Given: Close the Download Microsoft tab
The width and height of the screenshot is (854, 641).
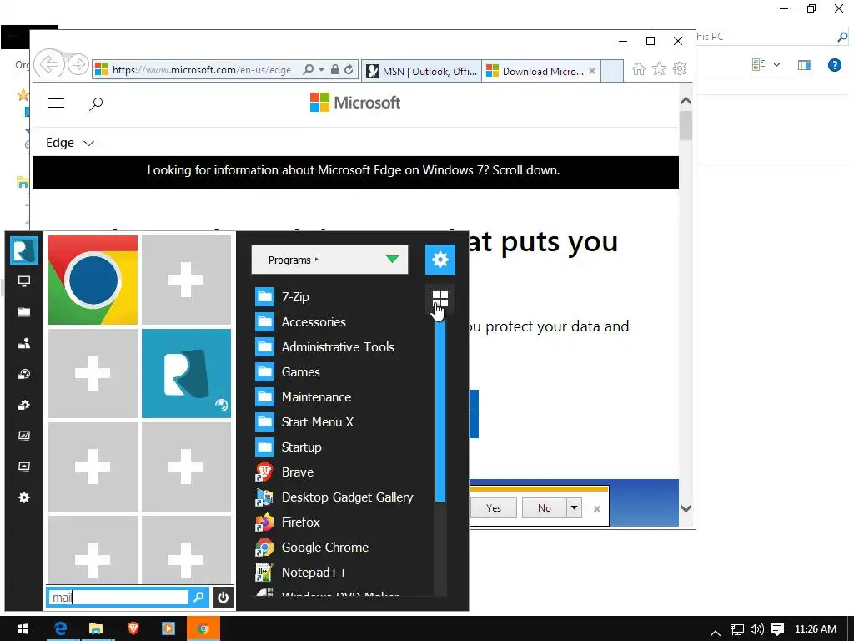Looking at the screenshot, I should click(x=592, y=71).
